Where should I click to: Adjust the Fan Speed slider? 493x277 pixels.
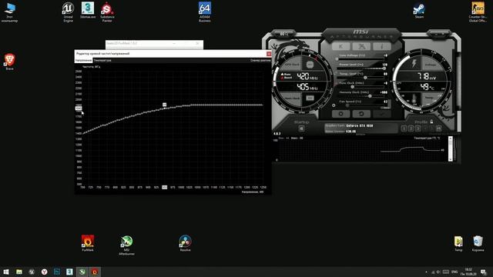coord(361,105)
